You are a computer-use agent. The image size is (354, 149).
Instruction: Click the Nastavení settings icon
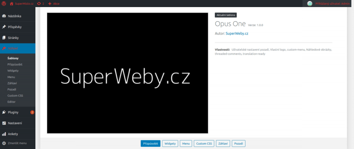4,123
